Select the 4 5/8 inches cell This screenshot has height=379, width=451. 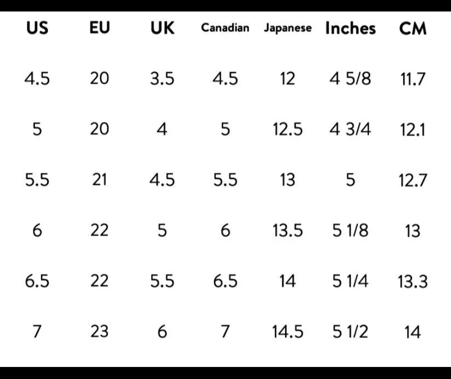350,78
